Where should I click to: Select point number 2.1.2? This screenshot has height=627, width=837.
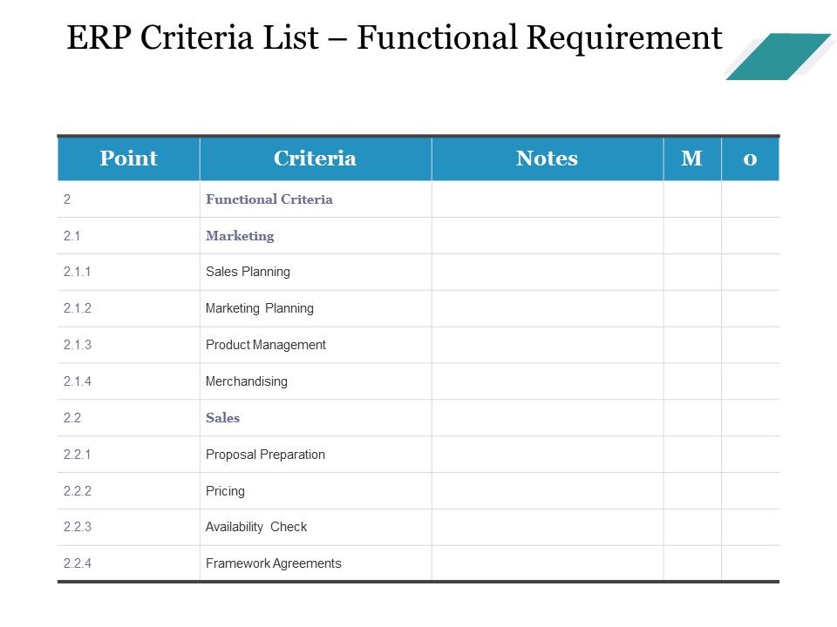(129, 308)
